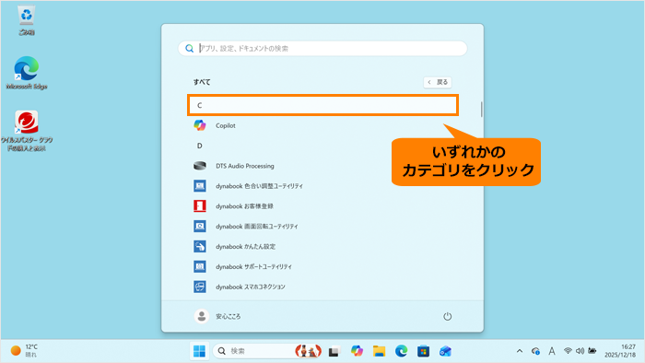
Task: Open the dynabook お客様登録 label
Action: [x=244, y=206]
